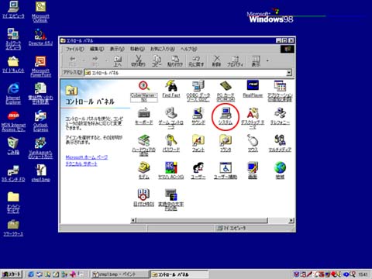Open the お気に入り (Favorites) menu
This screenshot has height=279, width=372.
163,49
